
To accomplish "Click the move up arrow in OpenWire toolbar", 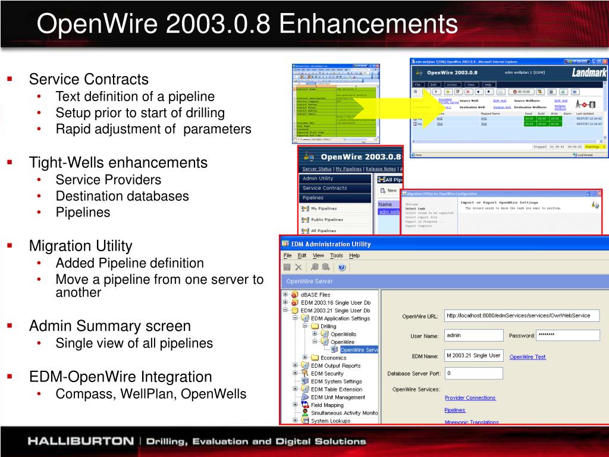I will pyautogui.click(x=479, y=92).
